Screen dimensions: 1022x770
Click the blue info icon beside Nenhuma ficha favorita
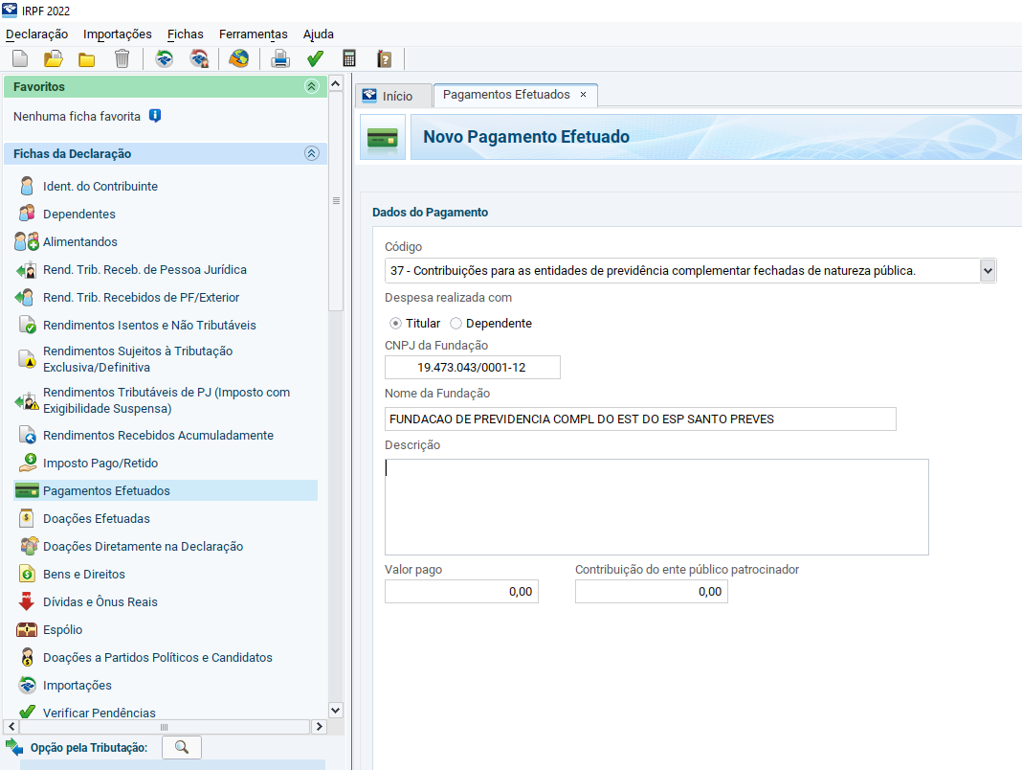pyautogui.click(x=155, y=116)
